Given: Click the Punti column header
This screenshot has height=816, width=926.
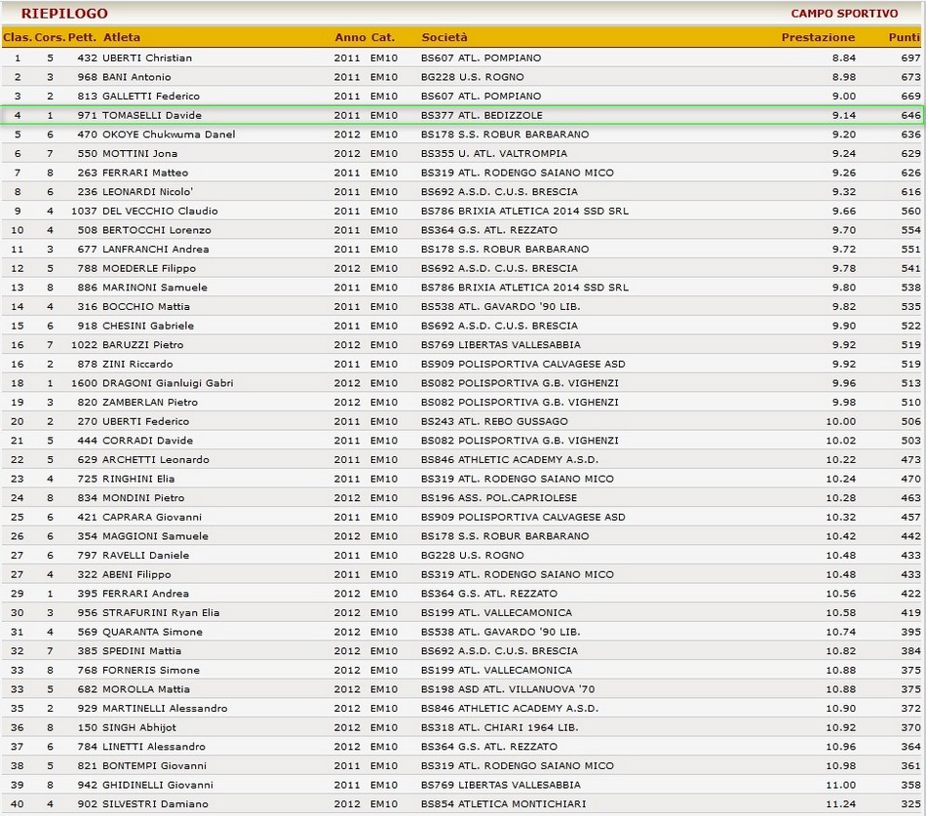Looking at the screenshot, I should pyautogui.click(x=905, y=37).
